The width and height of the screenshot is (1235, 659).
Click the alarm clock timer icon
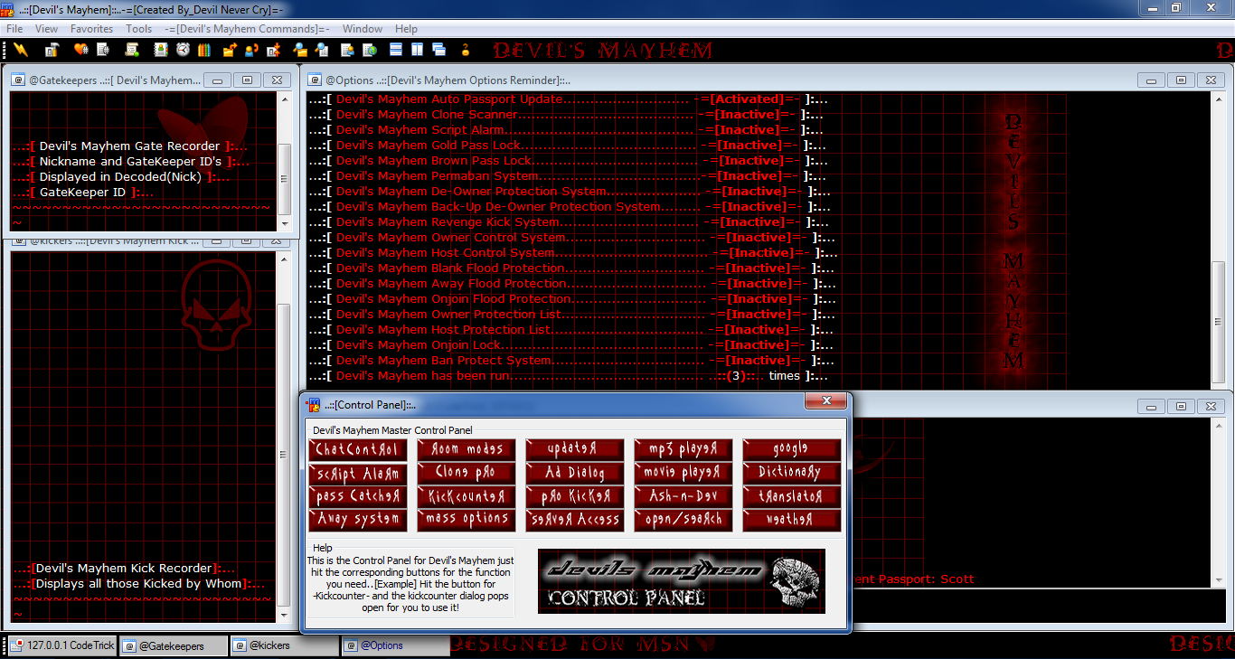(183, 50)
